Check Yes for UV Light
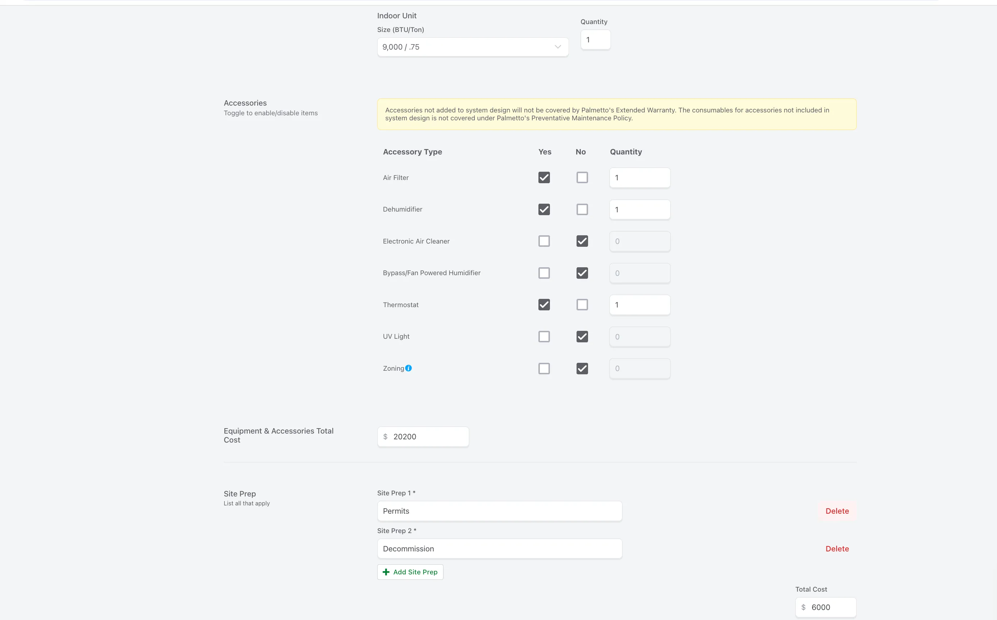The width and height of the screenshot is (997, 620). click(x=544, y=337)
